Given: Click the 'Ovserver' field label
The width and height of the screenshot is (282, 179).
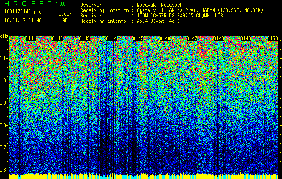Looking at the screenshot, I should (91, 5).
